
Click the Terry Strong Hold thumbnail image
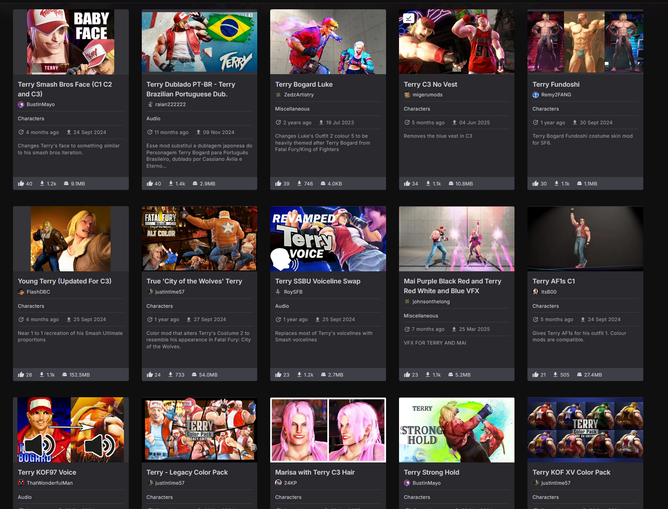coord(457,430)
